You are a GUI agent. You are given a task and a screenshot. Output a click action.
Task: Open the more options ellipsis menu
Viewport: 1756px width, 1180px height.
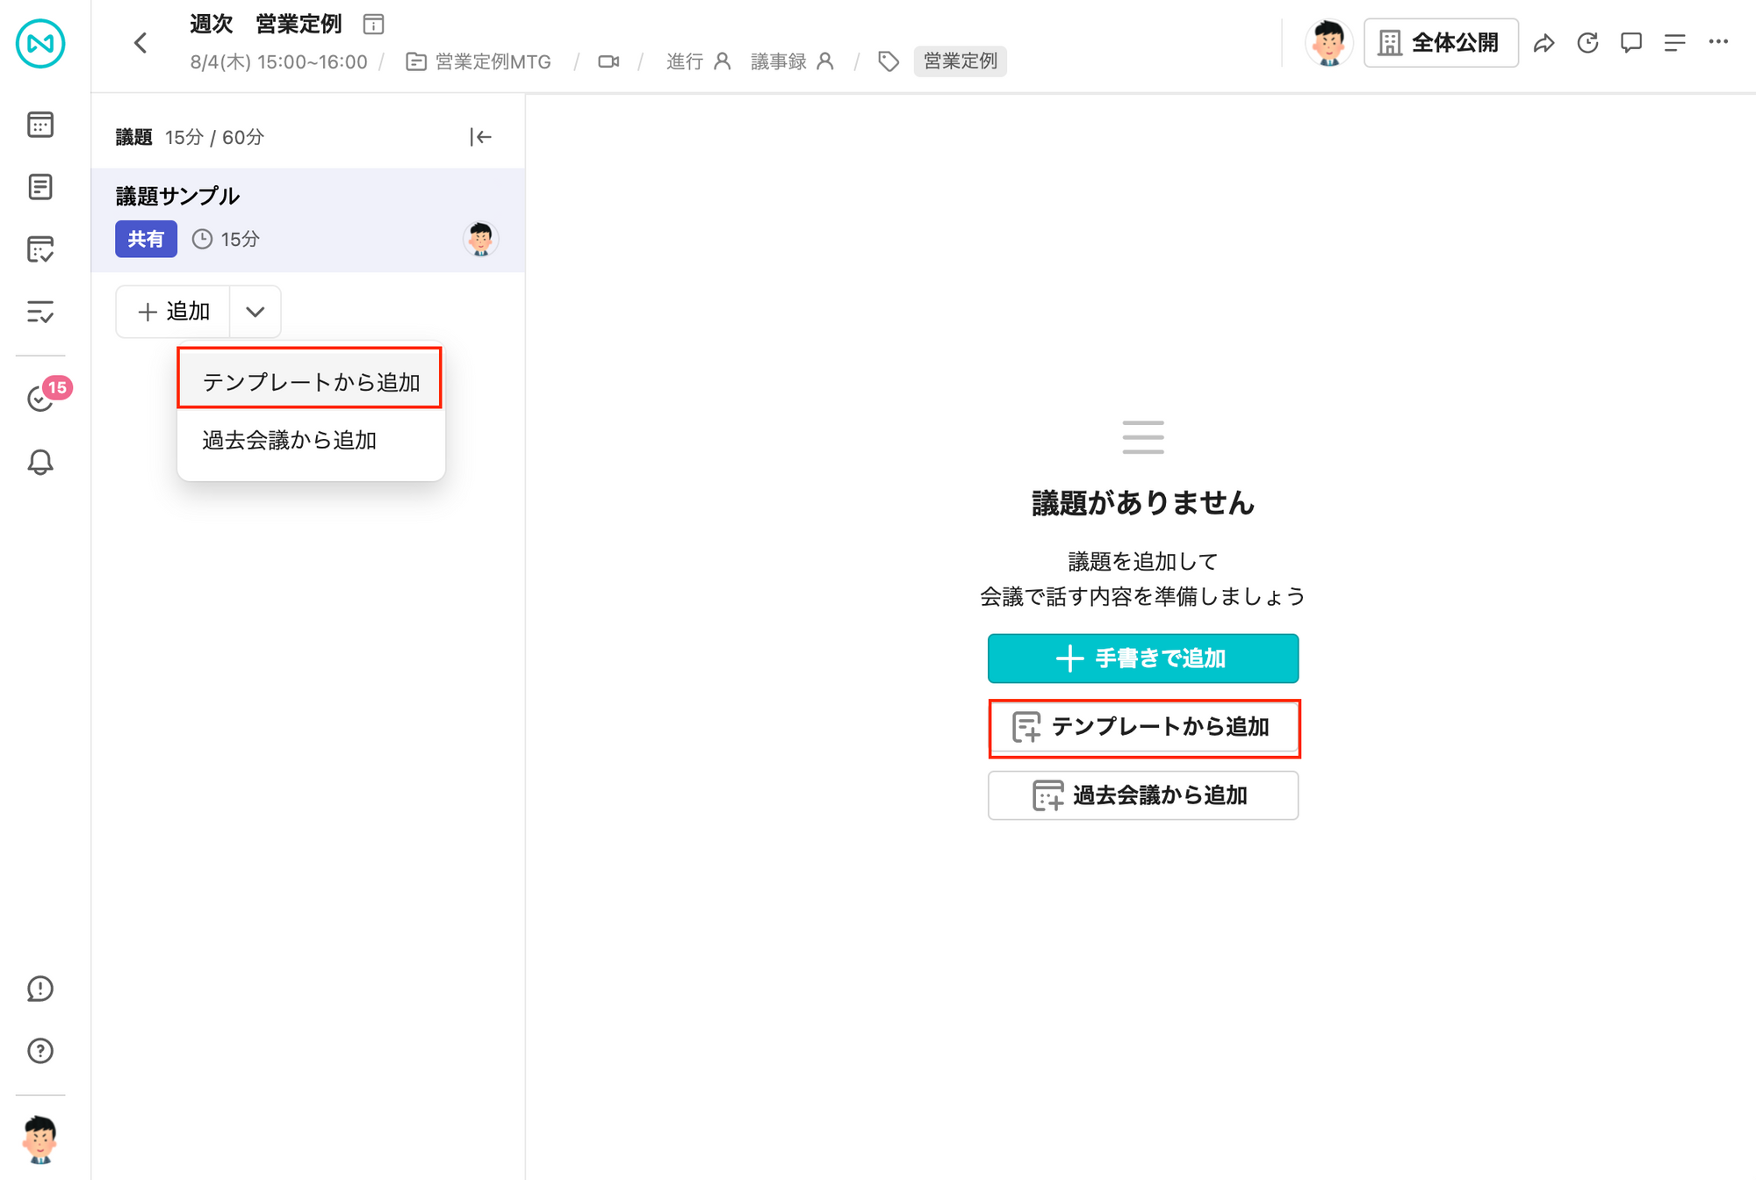pyautogui.click(x=1718, y=41)
